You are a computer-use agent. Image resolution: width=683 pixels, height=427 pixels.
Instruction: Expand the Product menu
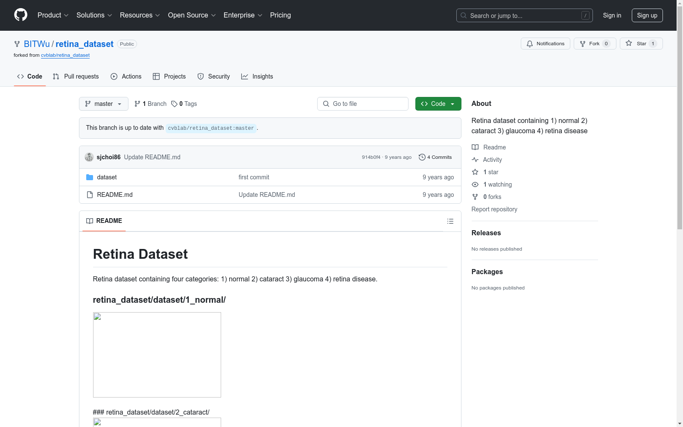pos(53,15)
